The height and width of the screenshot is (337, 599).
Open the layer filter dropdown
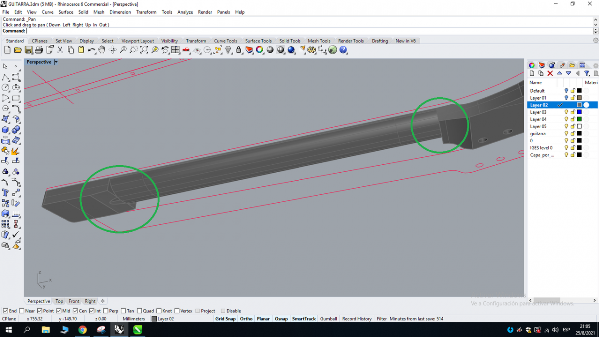(587, 73)
